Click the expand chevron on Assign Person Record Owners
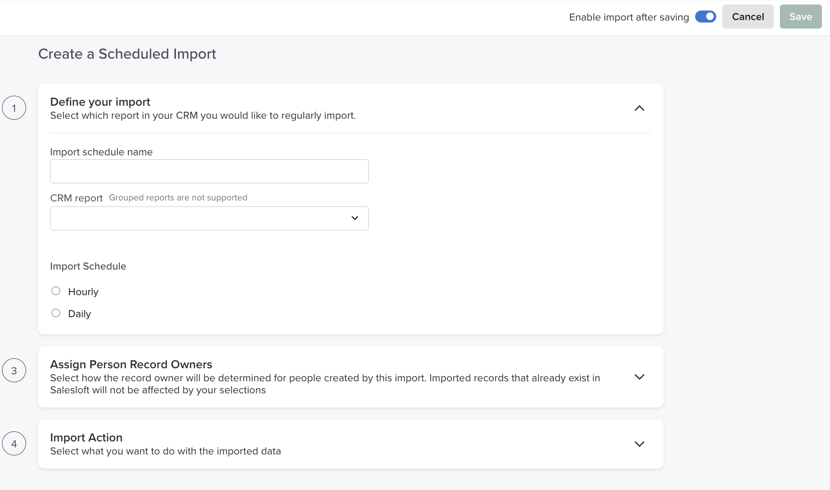Screen dimensions: 830x490 click(640, 377)
